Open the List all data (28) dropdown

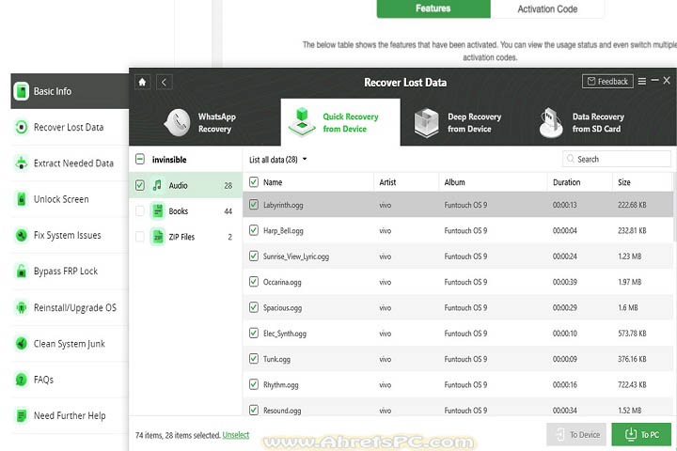pyautogui.click(x=278, y=159)
